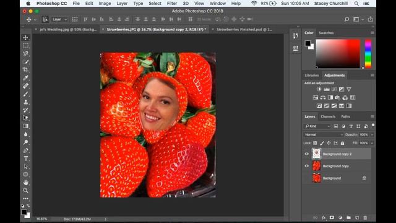This screenshot has height=223, width=396.
Task: Toggle lock image pixels brush icon
Action: 322,143
